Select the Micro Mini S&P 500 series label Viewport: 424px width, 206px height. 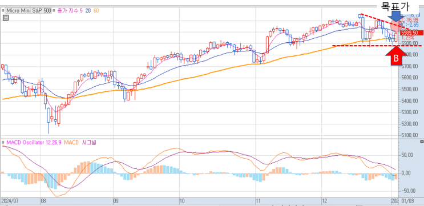28,11
